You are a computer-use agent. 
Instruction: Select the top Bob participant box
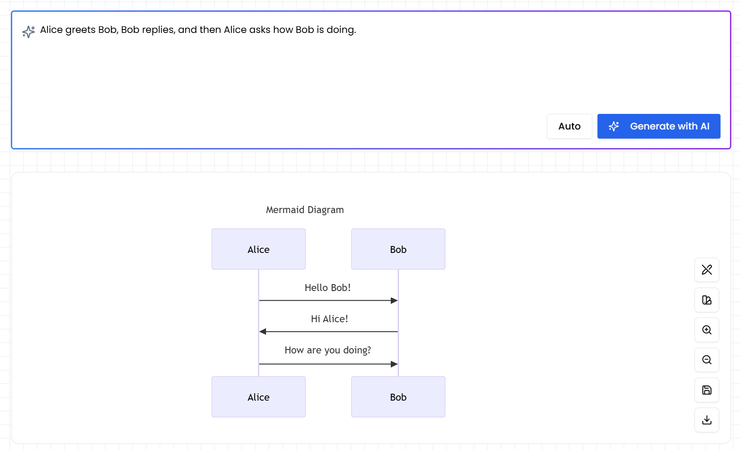pos(398,249)
